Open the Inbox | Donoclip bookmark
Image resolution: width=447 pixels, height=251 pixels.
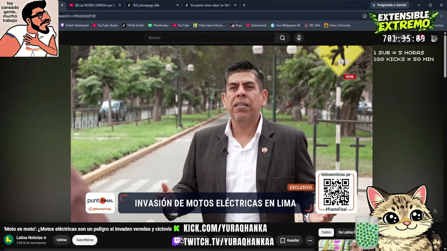337,25
